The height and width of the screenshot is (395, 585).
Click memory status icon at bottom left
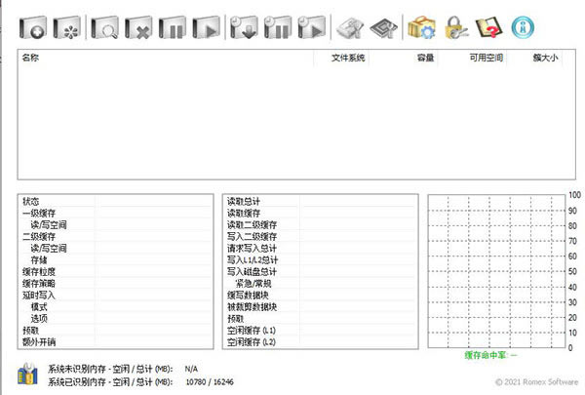tap(27, 375)
